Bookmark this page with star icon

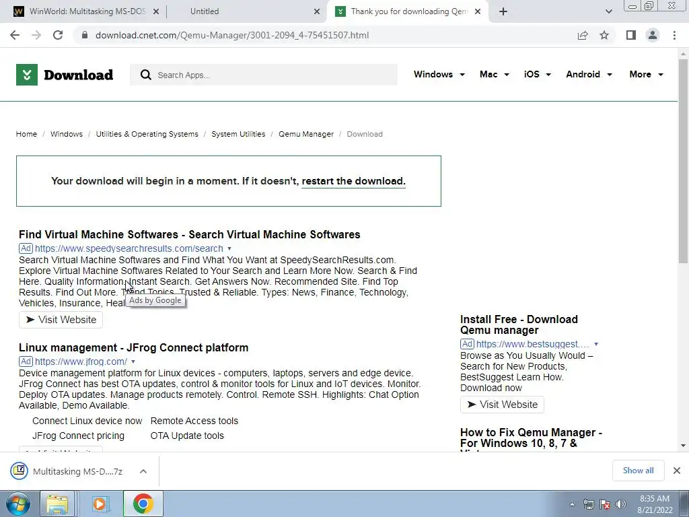pyautogui.click(x=604, y=35)
